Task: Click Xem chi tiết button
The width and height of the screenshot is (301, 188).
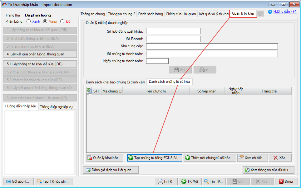Action: tap(252, 158)
